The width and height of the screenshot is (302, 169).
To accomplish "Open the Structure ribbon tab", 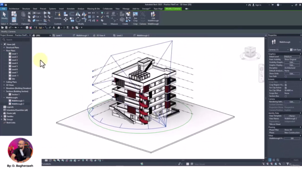I will pyautogui.click(x=26, y=9).
